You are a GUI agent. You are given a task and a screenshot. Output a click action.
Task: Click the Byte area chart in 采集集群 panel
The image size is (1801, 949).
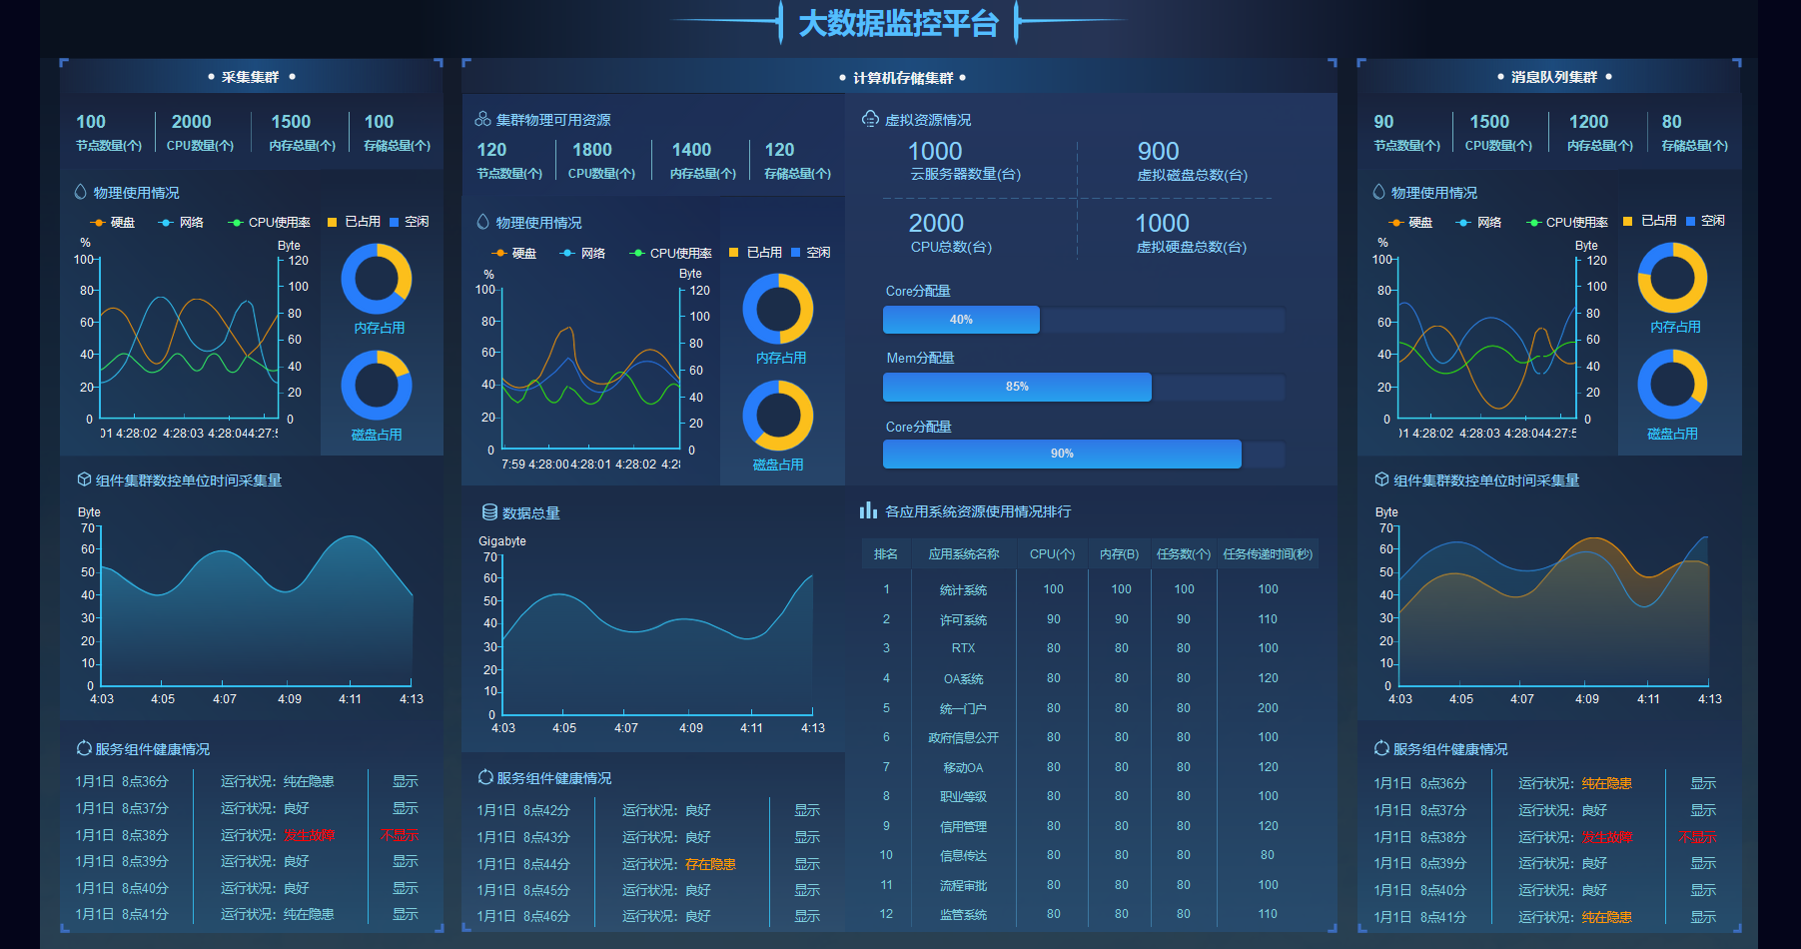coord(257,606)
